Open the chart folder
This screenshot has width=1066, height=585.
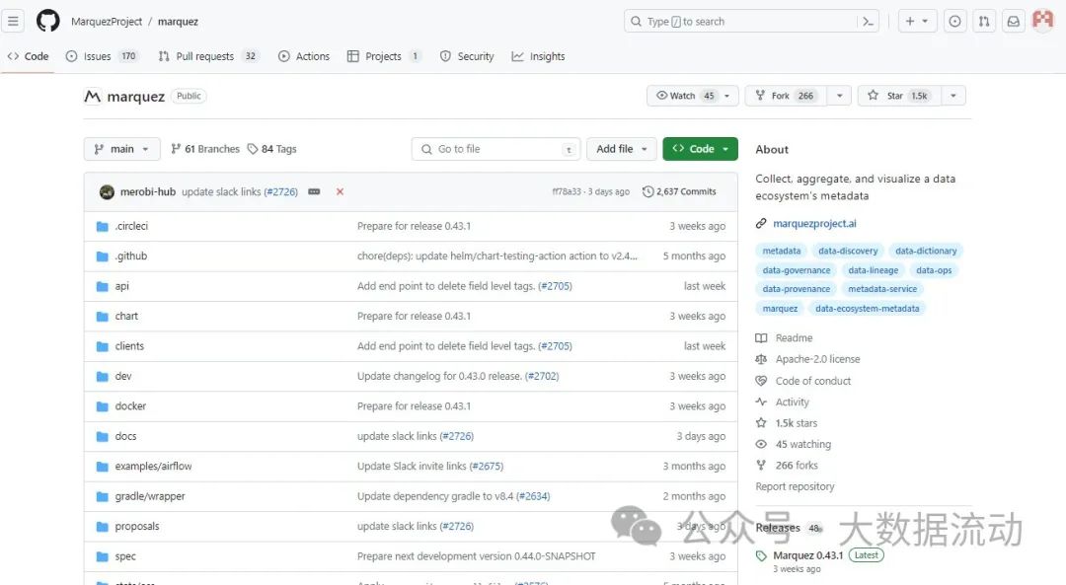126,316
